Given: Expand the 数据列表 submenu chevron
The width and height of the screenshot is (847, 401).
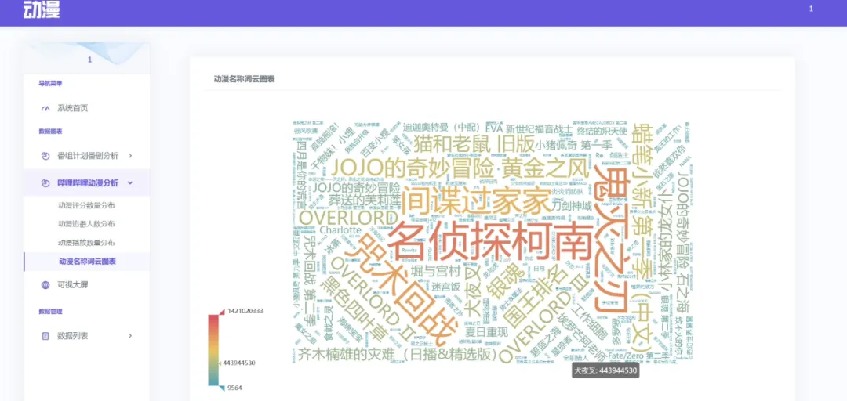Looking at the screenshot, I should click(x=130, y=336).
